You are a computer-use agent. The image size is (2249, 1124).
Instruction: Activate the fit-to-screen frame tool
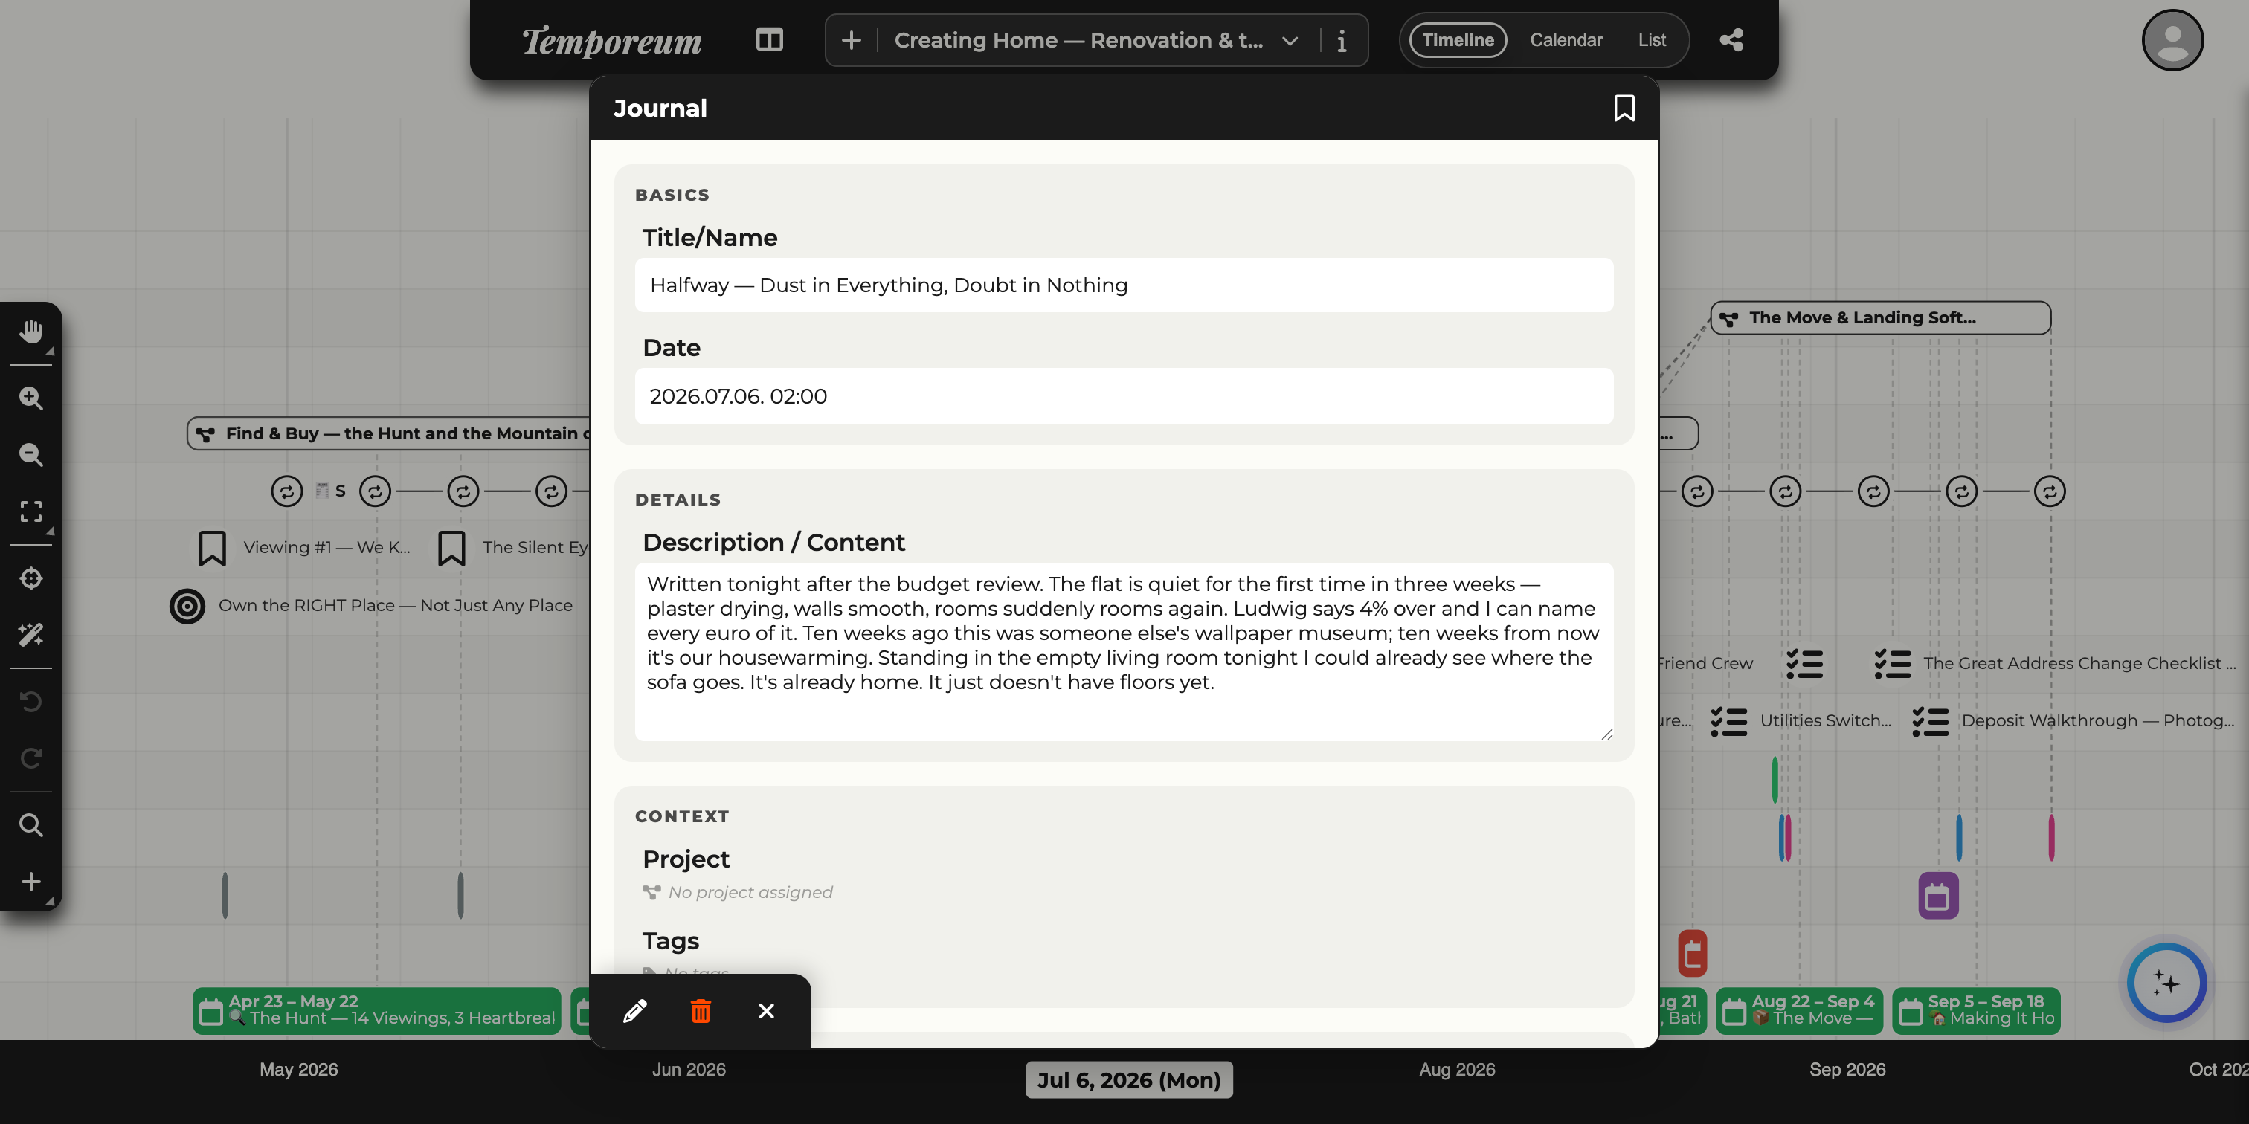pos(31,511)
